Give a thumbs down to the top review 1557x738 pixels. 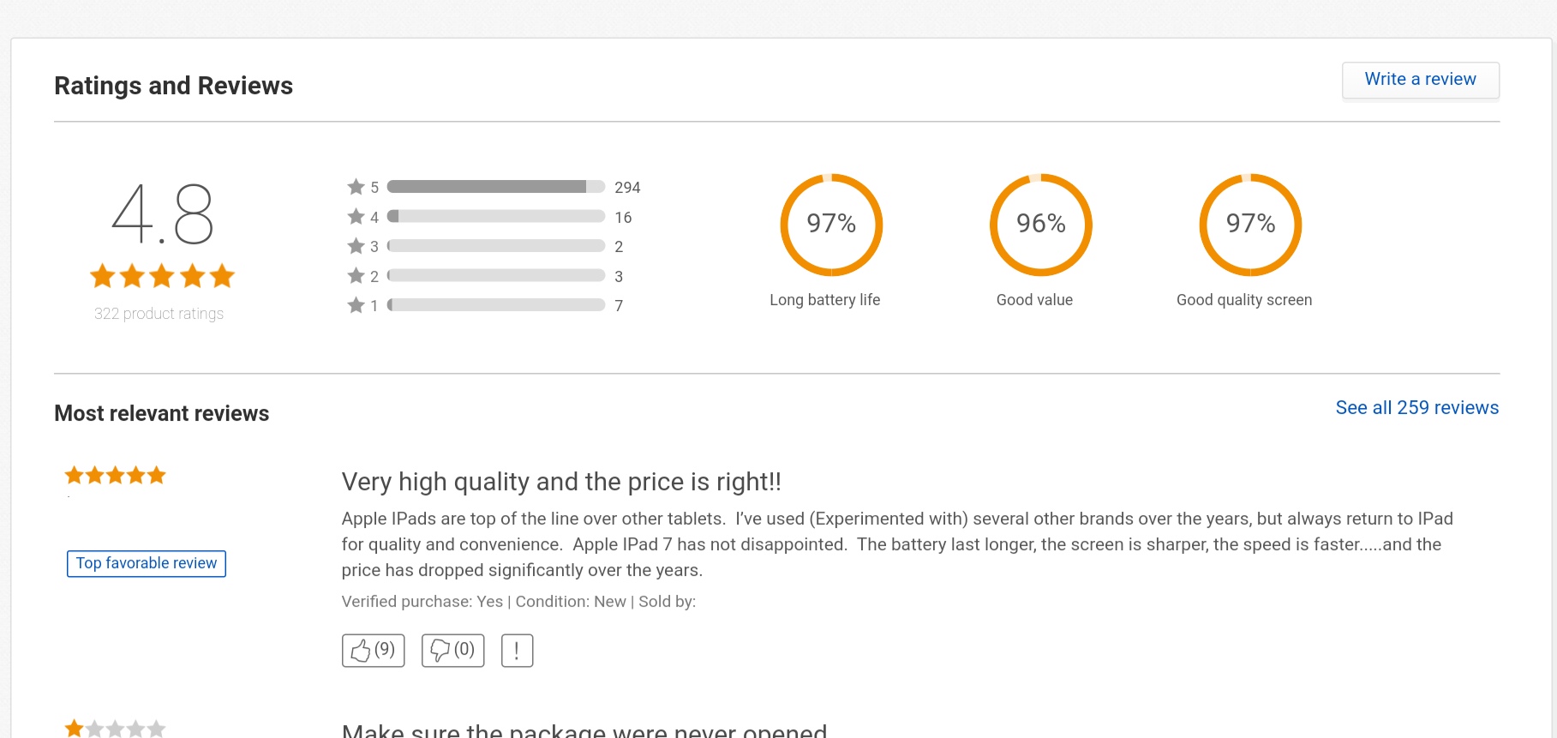452,650
